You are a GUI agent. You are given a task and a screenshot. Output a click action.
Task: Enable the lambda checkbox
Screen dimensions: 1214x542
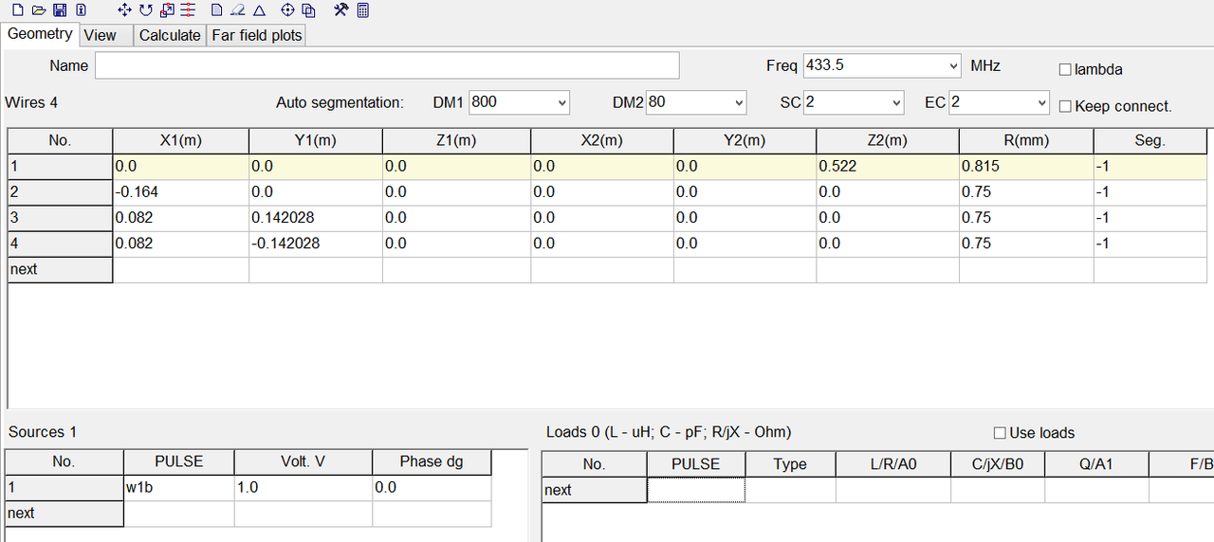coord(1065,69)
